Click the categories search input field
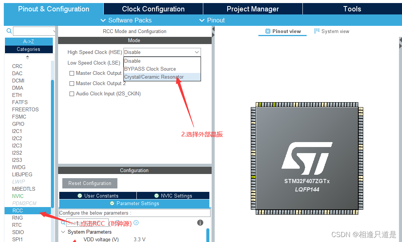The image size is (402, 242). (34, 31)
